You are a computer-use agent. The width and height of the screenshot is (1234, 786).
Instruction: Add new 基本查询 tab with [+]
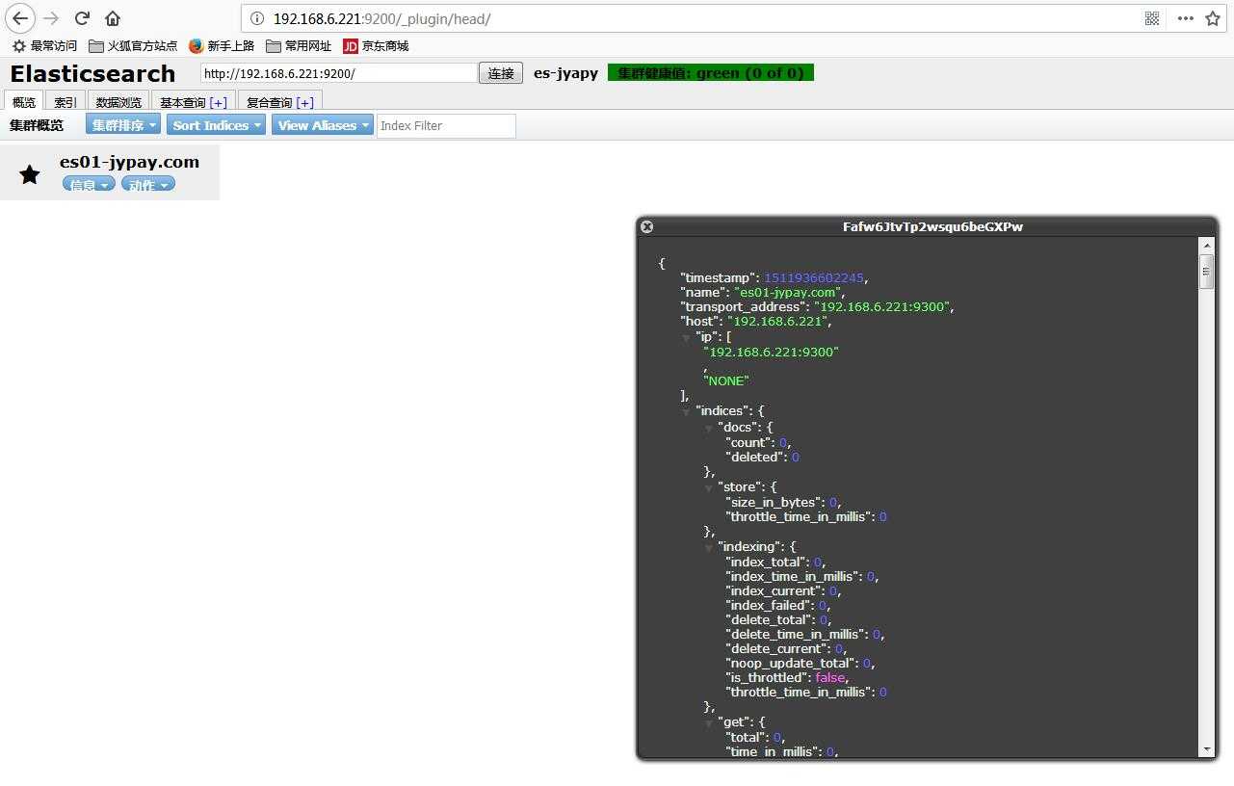tap(219, 102)
